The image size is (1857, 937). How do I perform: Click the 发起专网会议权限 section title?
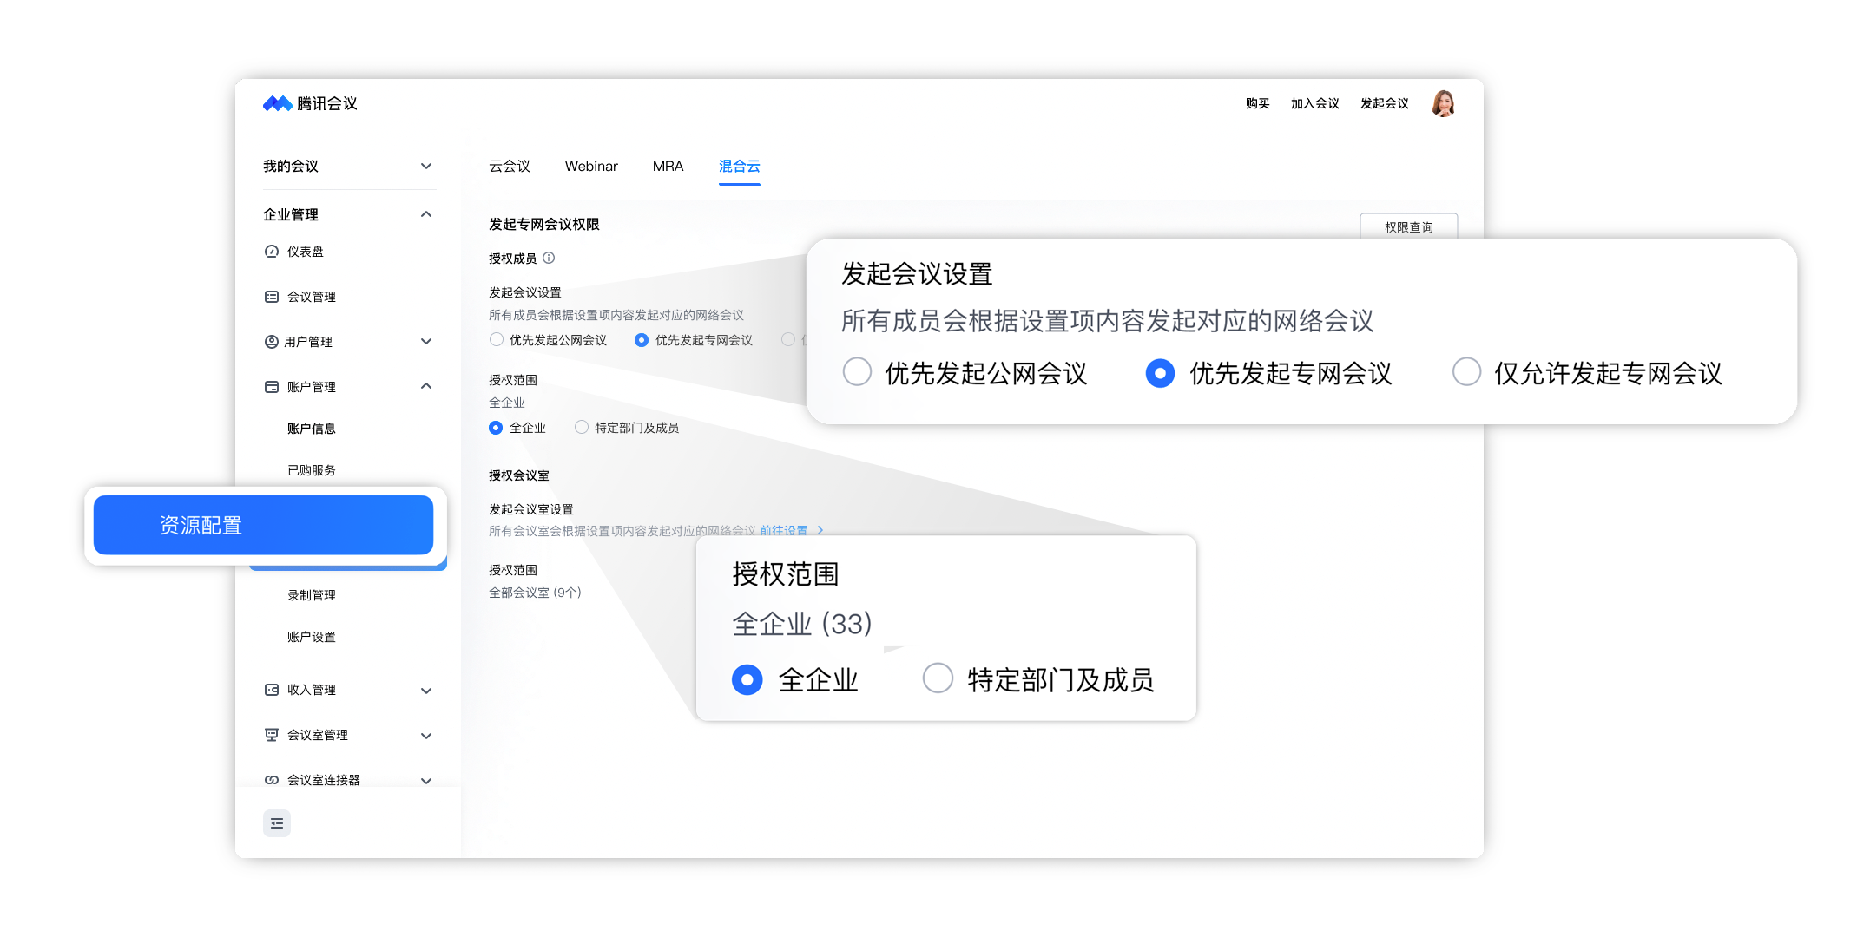(544, 224)
